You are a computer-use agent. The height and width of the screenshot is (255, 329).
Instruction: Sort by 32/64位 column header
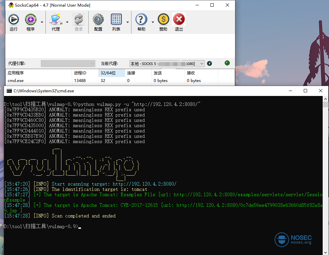(x=112, y=73)
